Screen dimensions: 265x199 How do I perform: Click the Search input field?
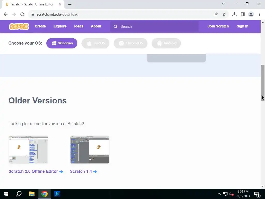[x=154, y=26]
